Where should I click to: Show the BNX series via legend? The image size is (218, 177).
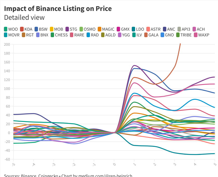(x=44, y=35)
